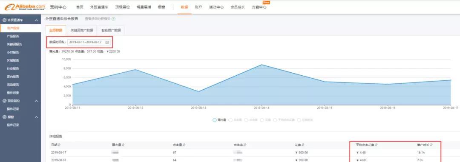Open 外贸直通车 in the top navigation
The height and width of the screenshot is (162, 460).
(x=99, y=7)
